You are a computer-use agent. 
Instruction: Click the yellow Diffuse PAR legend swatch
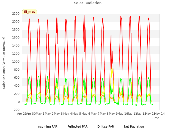coord(94,127)
